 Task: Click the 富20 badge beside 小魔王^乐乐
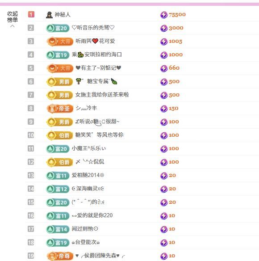(58, 149)
